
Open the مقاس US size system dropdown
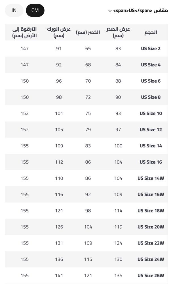tap(140, 11)
